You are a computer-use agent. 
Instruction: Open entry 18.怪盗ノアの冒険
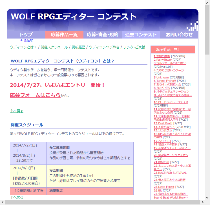click(165, 145)
